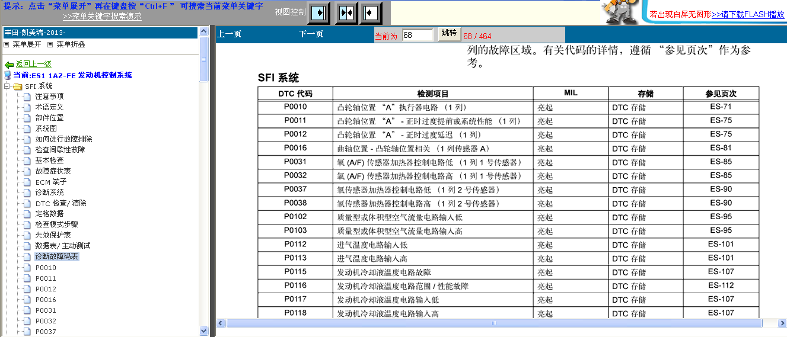Open the P0012 tree entry
The image size is (787, 337).
[46, 289]
